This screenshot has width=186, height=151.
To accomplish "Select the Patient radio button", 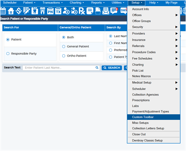I will (8, 39).
